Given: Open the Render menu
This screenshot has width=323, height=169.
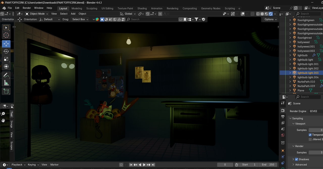Looking at the screenshot, I should click(27, 8).
